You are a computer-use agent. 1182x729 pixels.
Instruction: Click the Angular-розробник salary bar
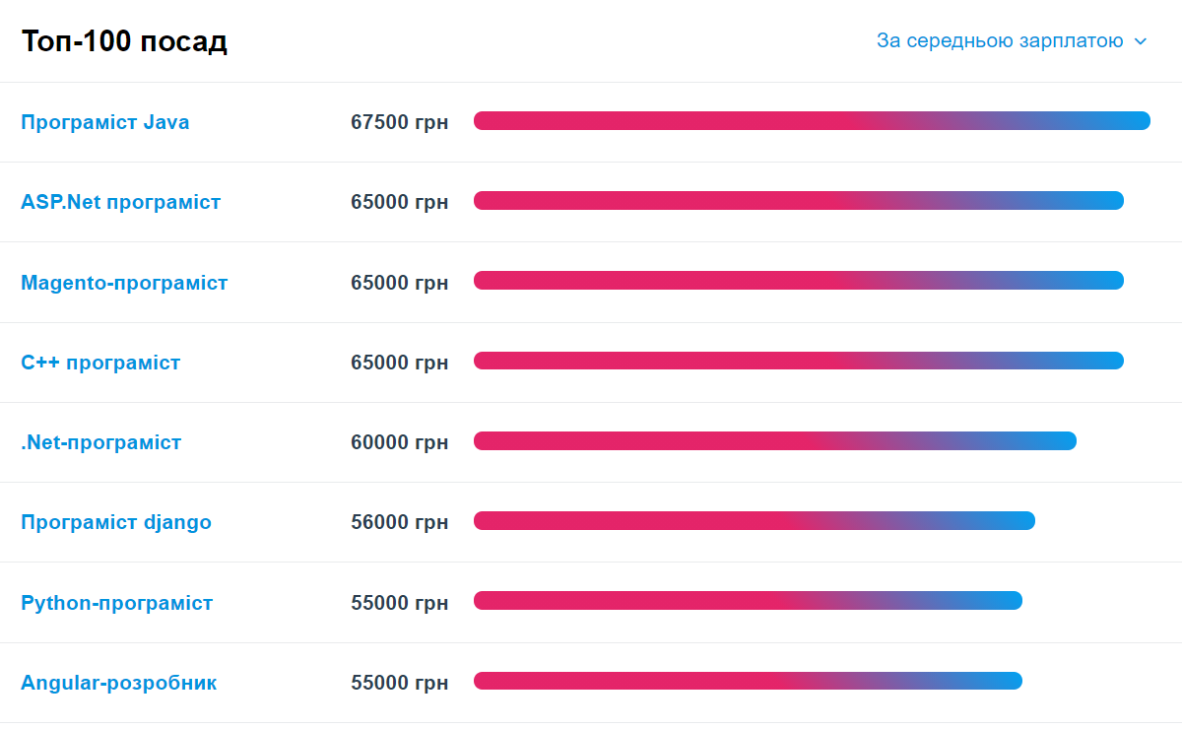click(x=748, y=681)
